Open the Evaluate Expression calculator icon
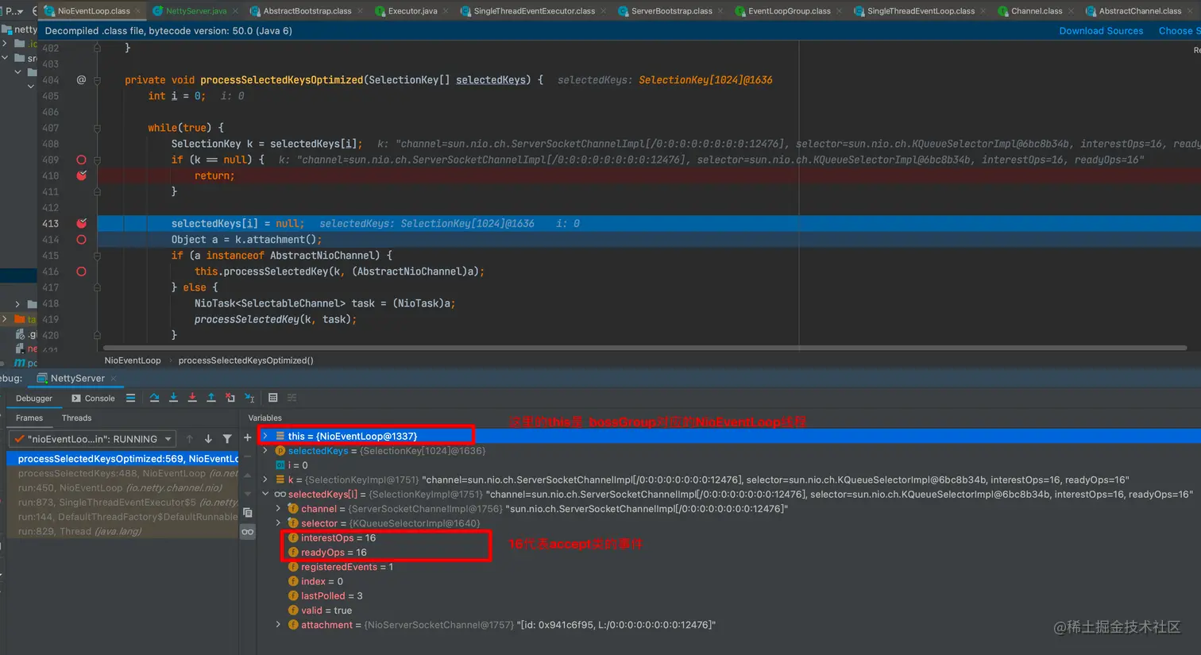Image resolution: width=1201 pixels, height=655 pixels. click(273, 398)
